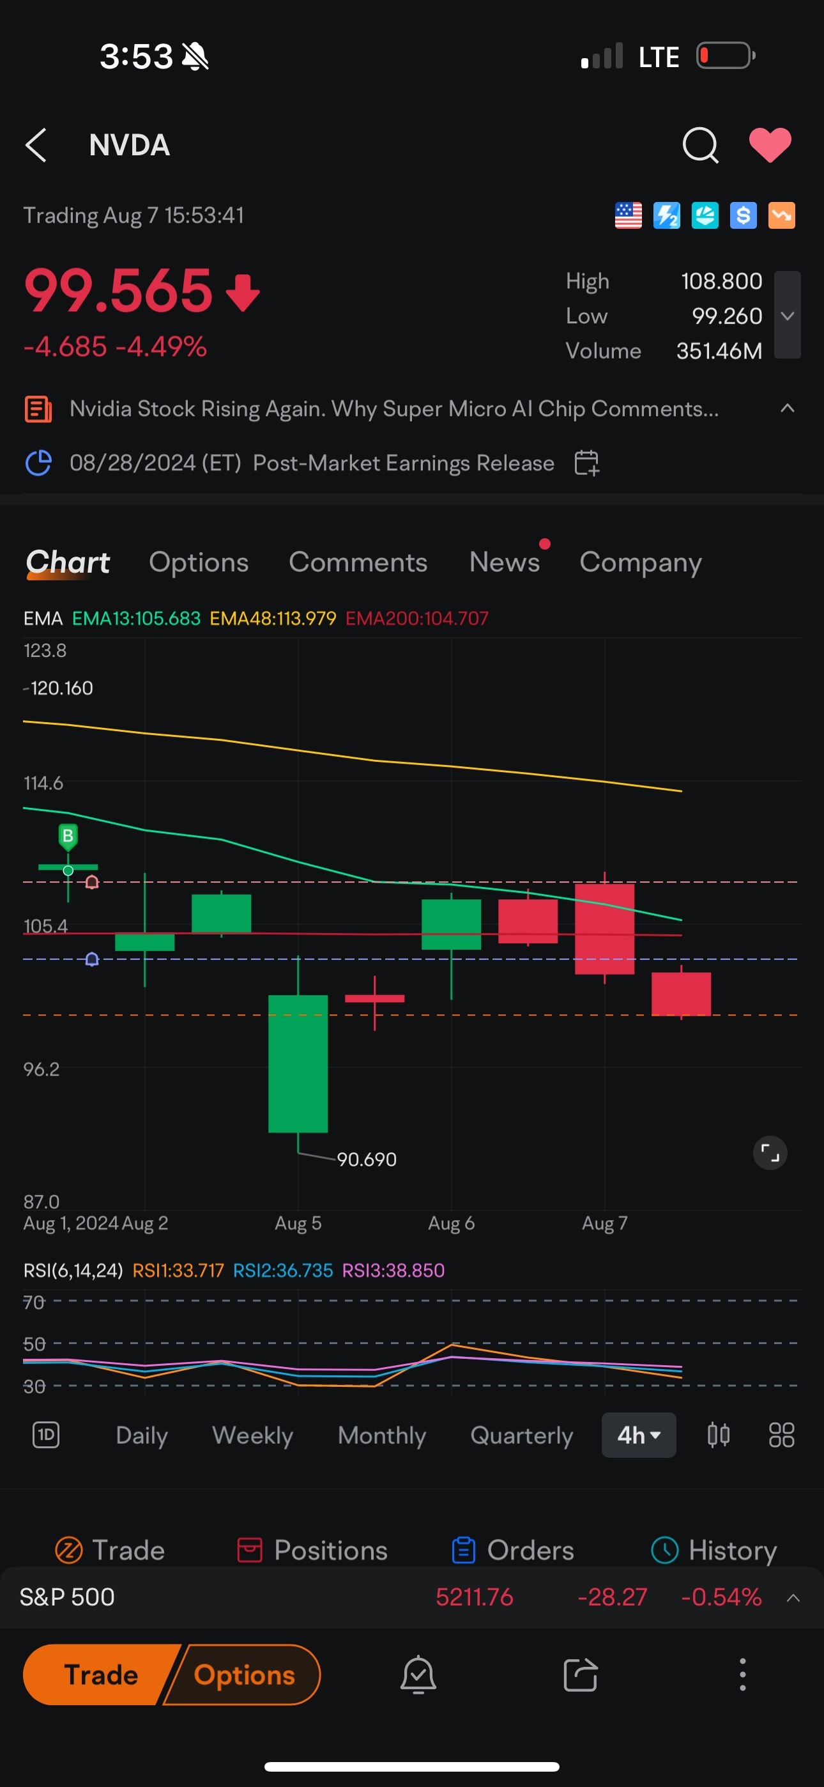The image size is (824, 1787).
Task: Tap the blue alert bell on chart
Action: 91,959
